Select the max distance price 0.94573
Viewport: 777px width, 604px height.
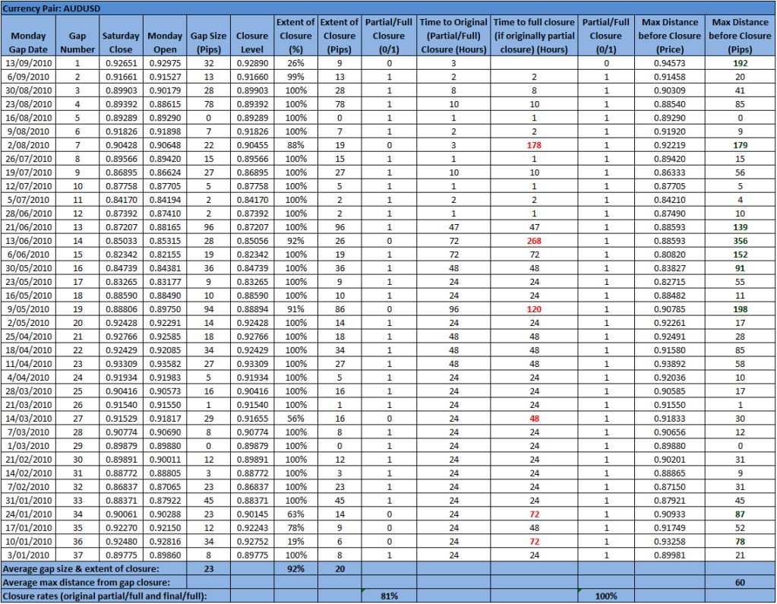[669, 63]
